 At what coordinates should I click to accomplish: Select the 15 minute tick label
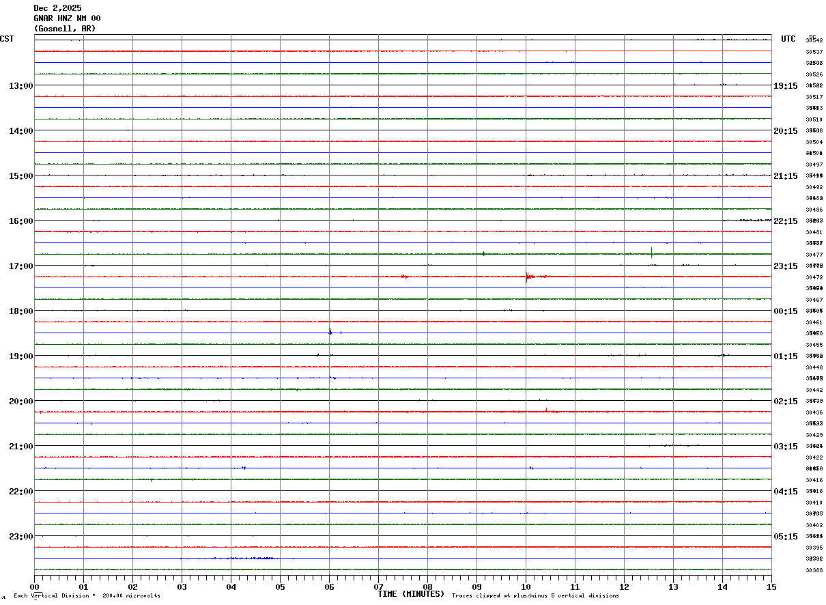(771, 587)
